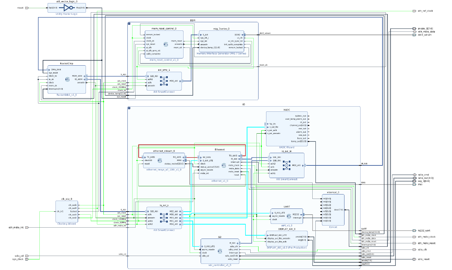Select the crossbar icon inside io_axi_s

164,218
